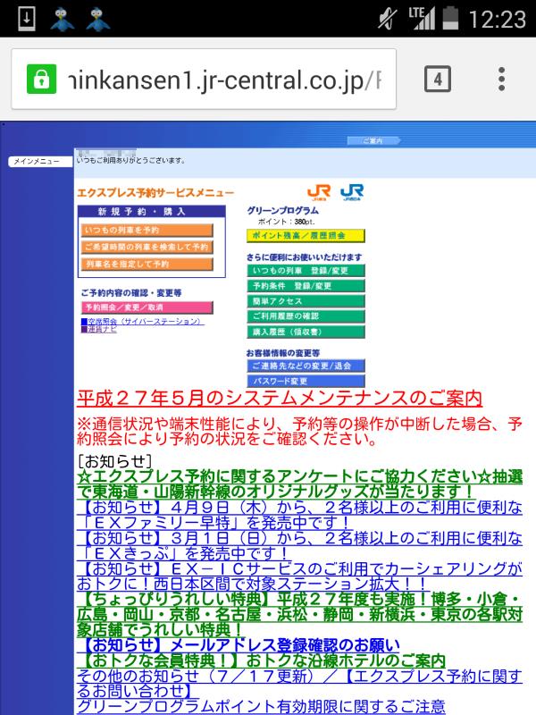Open the ちょっぴりうれしい特典 green link
The image size is (536, 715).
click(299, 615)
